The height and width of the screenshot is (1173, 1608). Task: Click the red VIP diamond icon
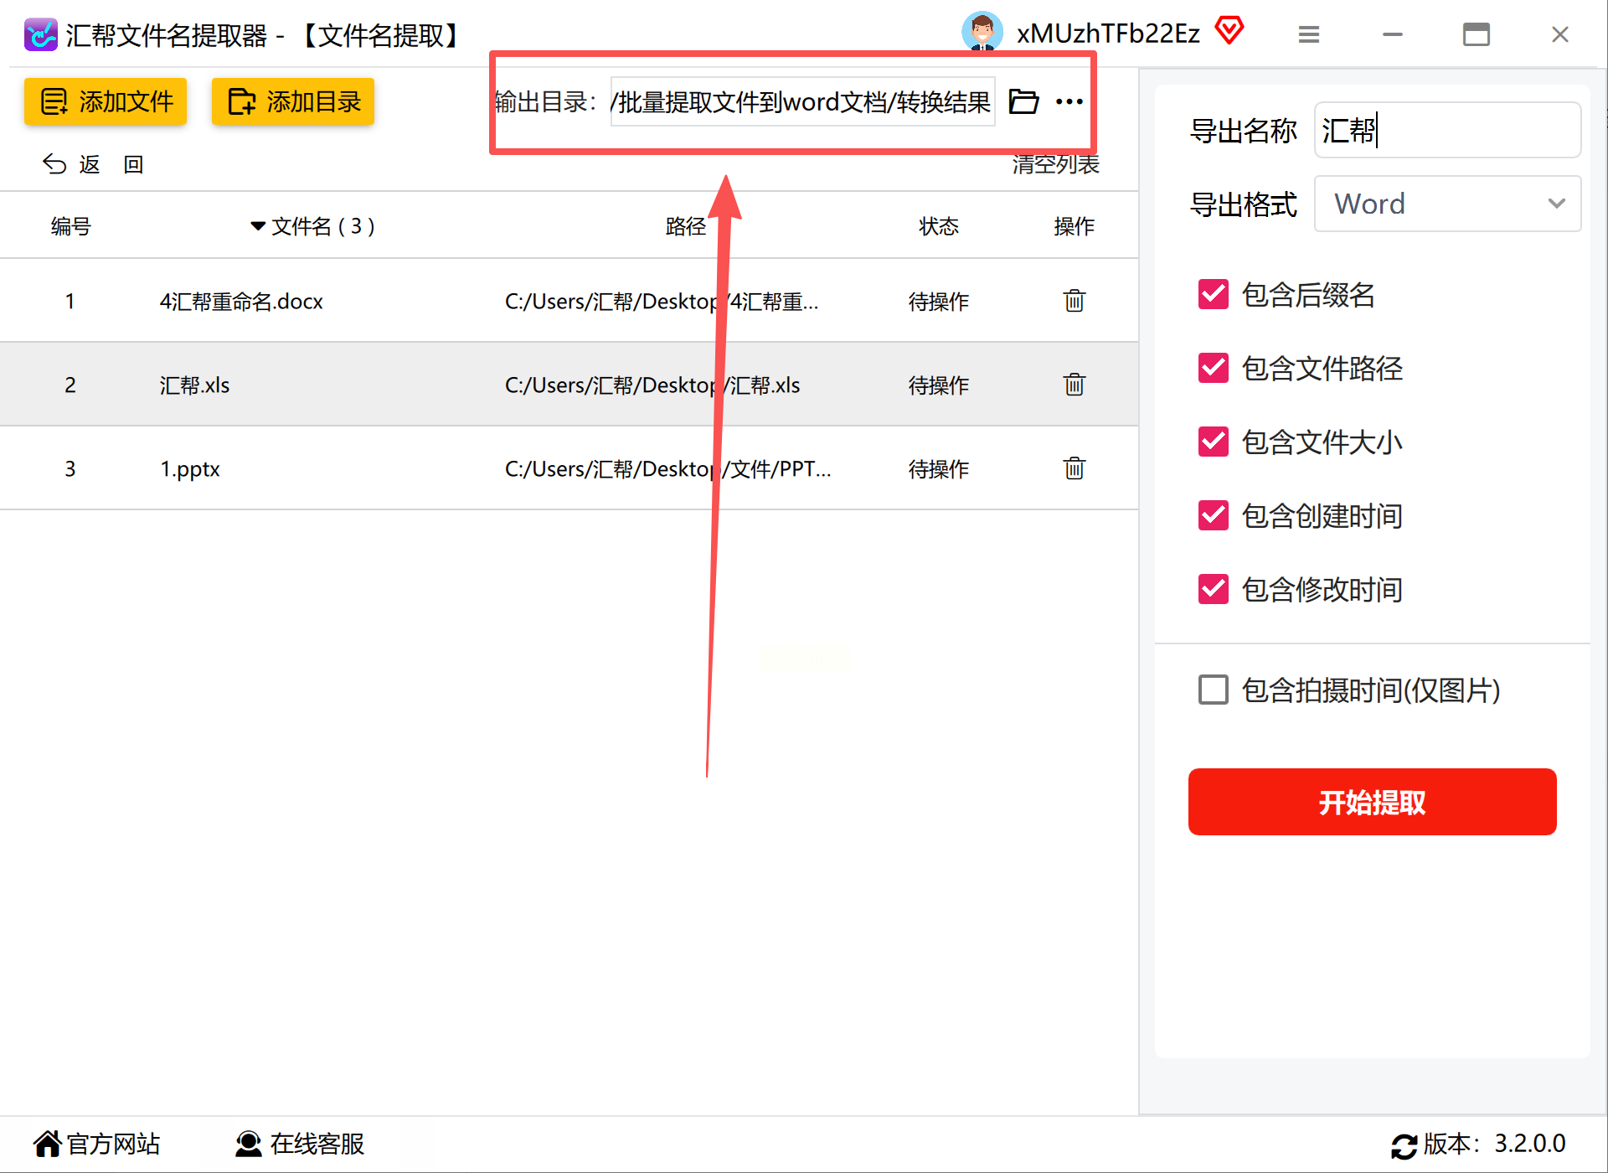[x=1229, y=32]
